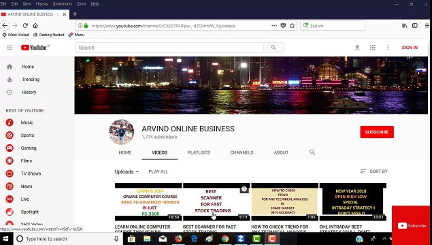Click the channel avatar picture
Image resolution: width=432 pixels, height=245 pixels.
point(121,132)
